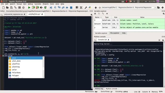Save all files toolbar icon
This screenshot has width=165, height=93.
pos(15,7)
